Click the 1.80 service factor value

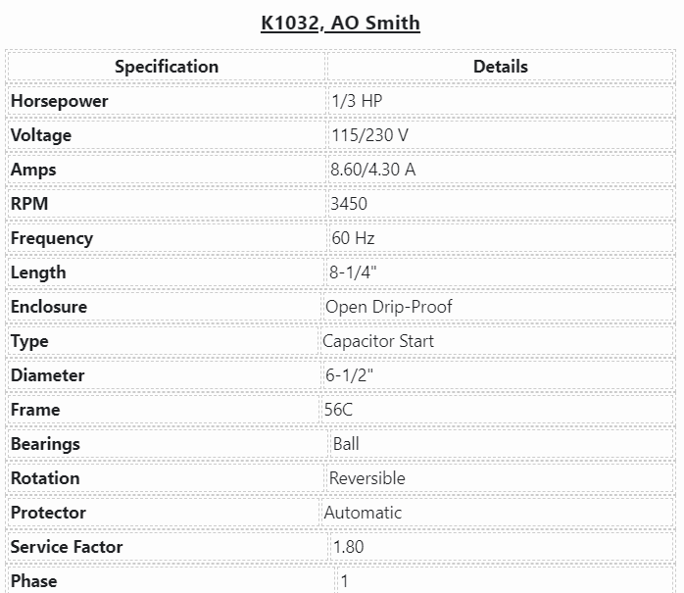click(350, 547)
